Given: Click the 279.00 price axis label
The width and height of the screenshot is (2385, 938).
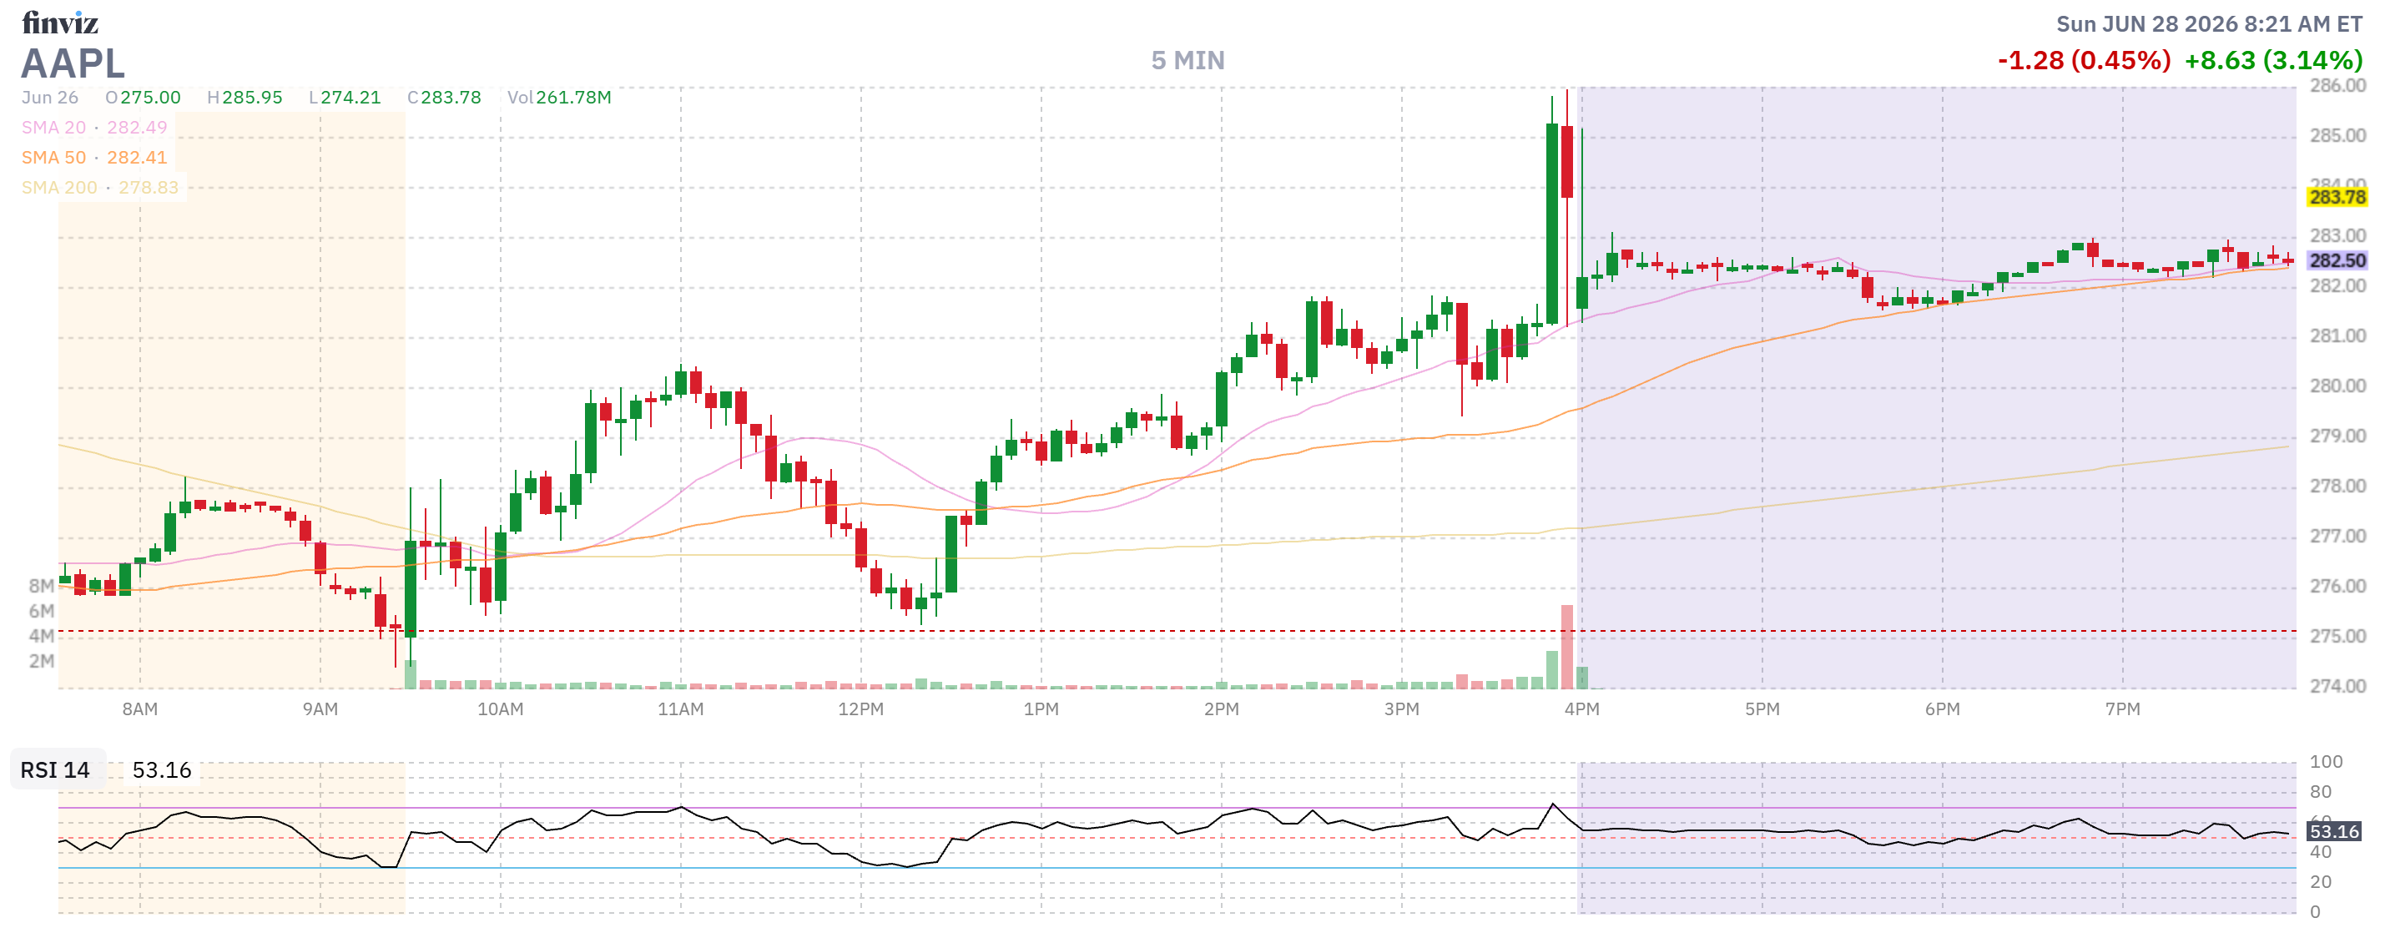Looking at the screenshot, I should [x=2337, y=436].
